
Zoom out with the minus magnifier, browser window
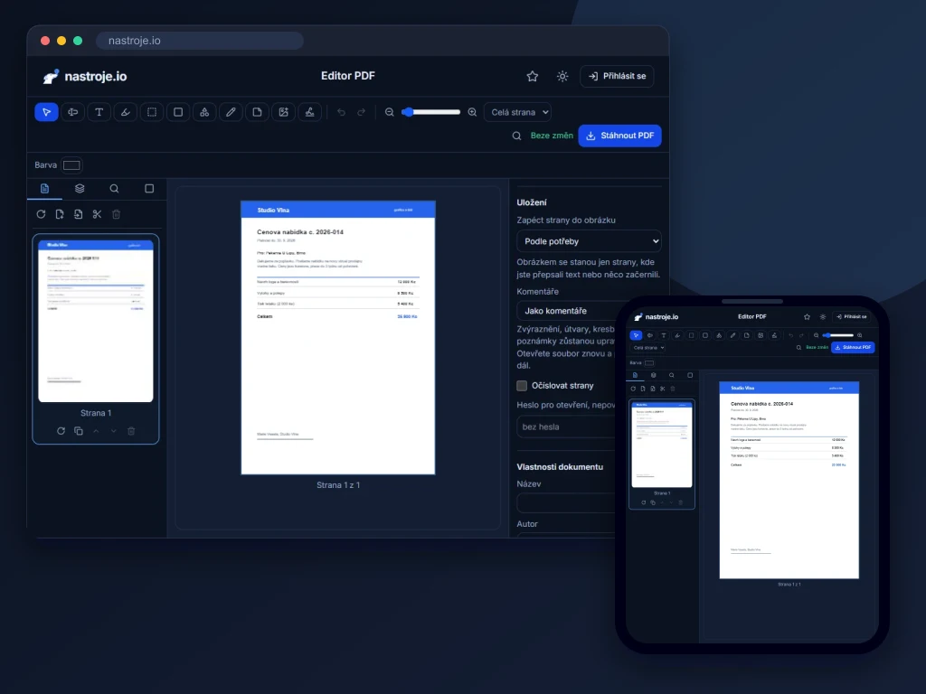point(389,112)
